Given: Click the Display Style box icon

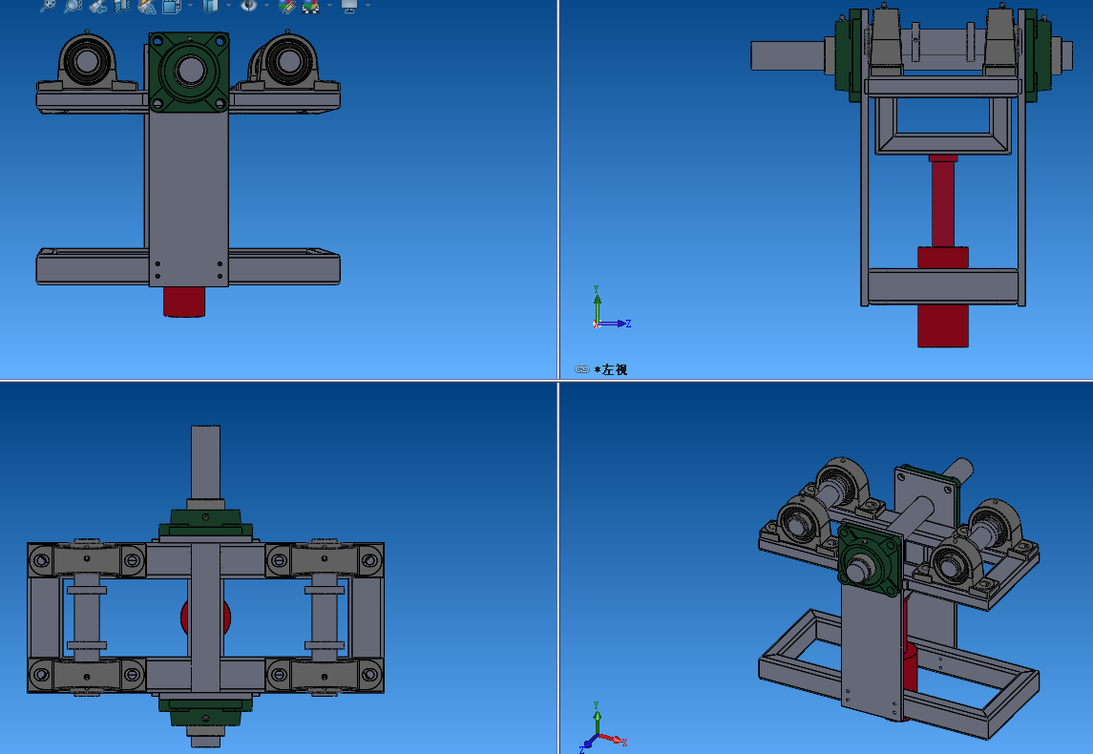Looking at the screenshot, I should [211, 6].
